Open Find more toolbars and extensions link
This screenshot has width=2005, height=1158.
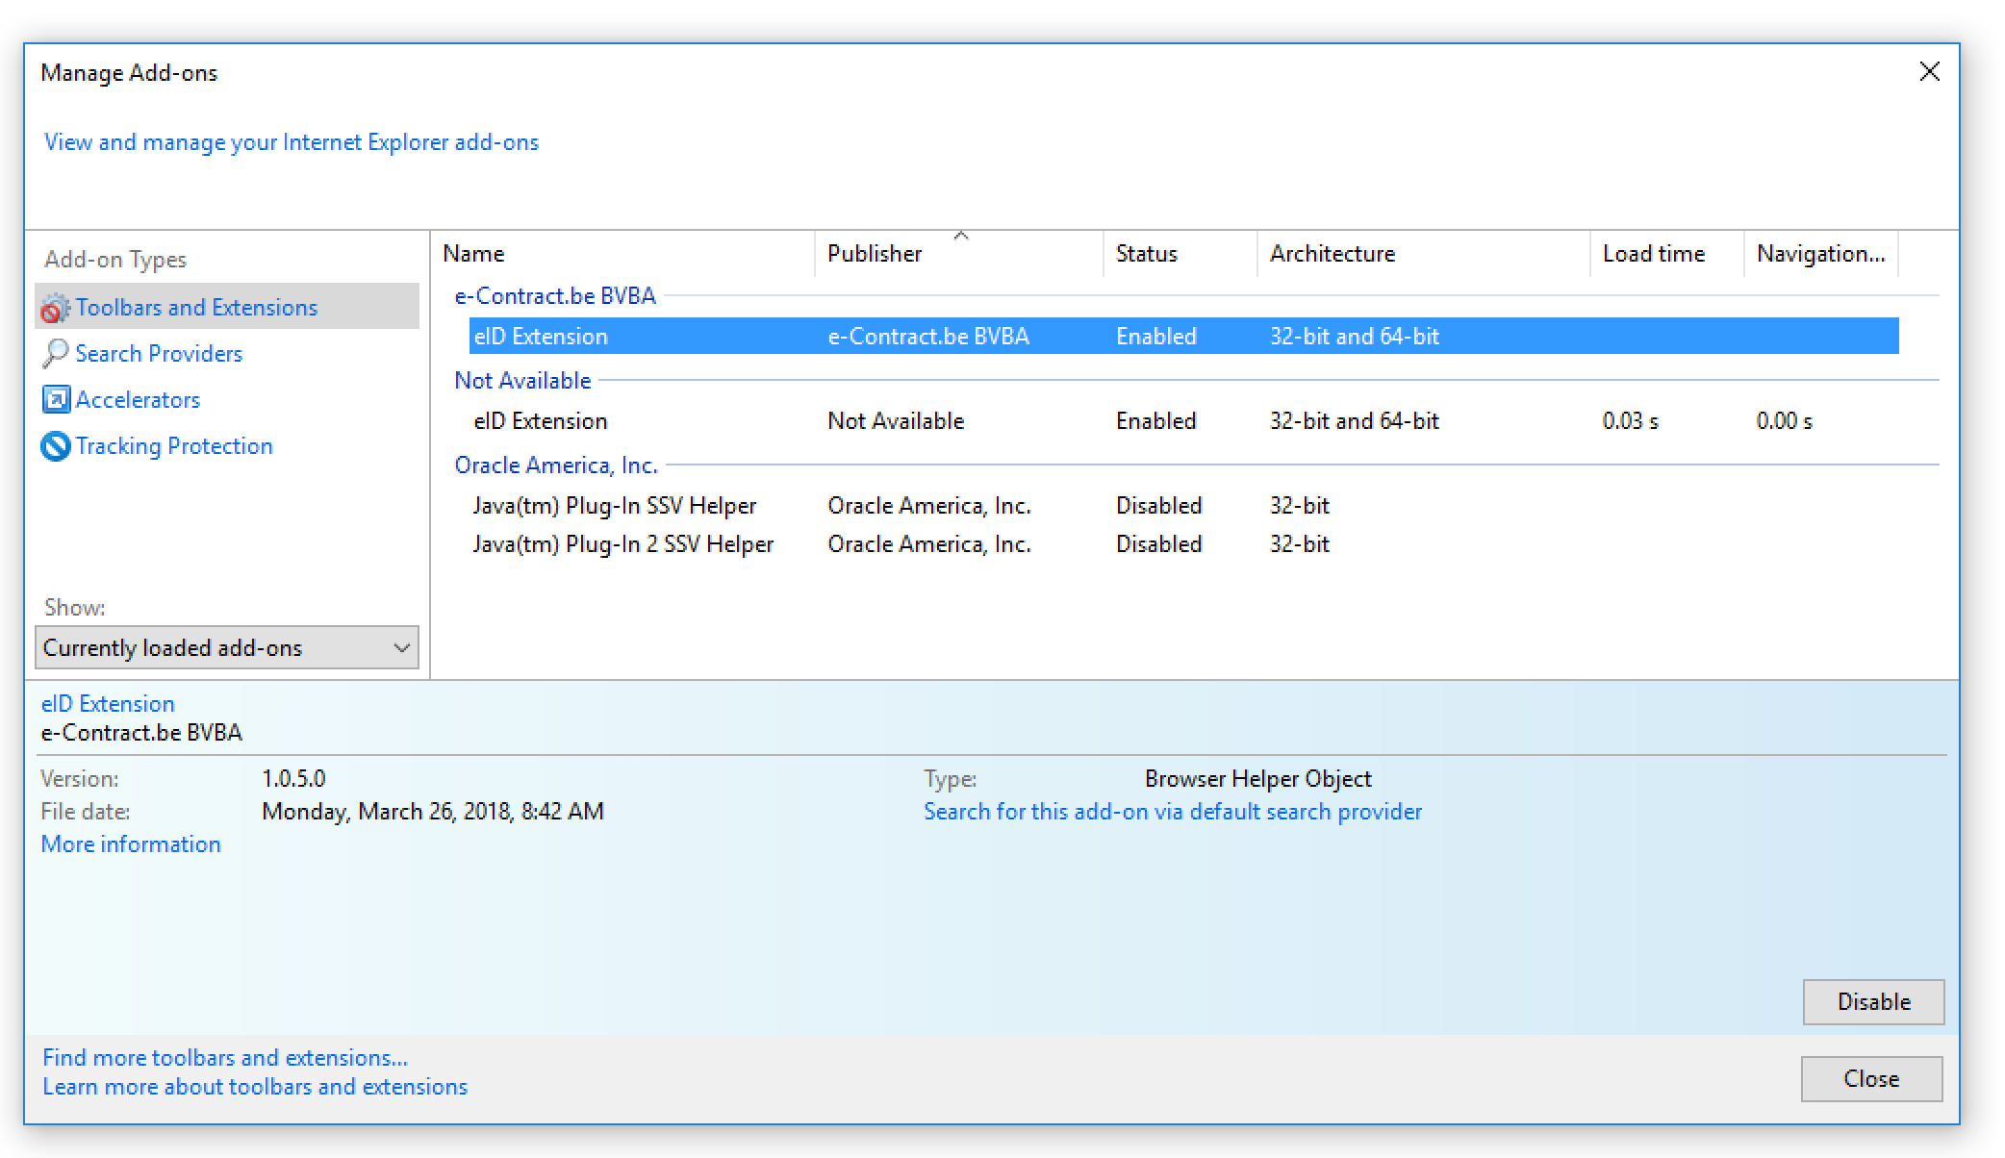click(x=225, y=1057)
